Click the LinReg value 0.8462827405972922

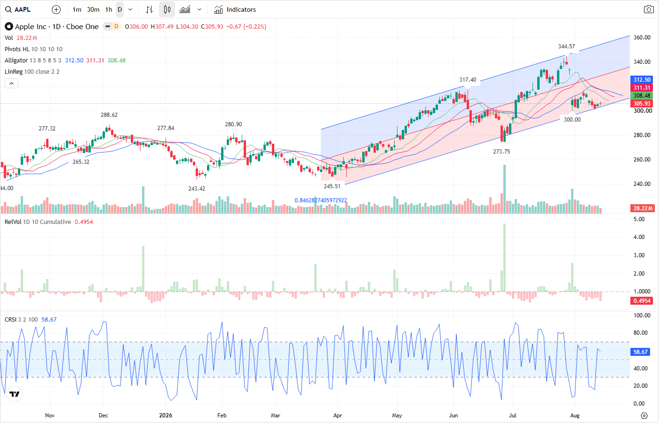[321, 200]
